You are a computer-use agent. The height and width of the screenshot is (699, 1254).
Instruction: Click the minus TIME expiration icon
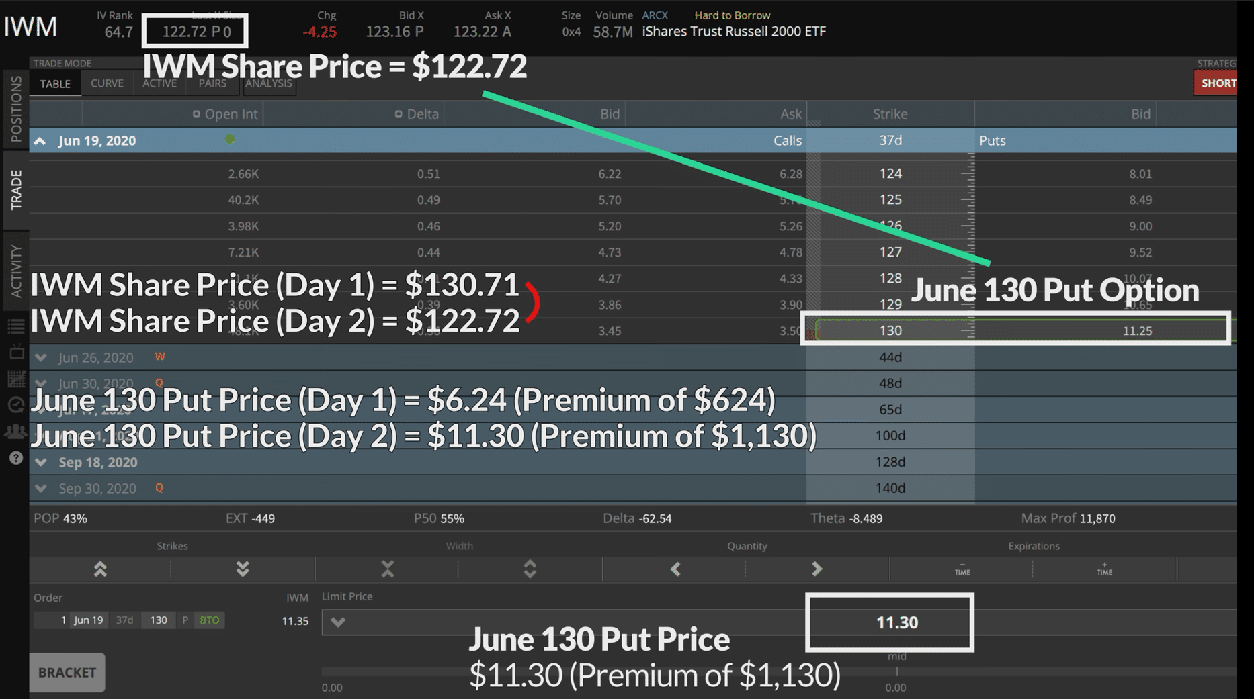962,569
